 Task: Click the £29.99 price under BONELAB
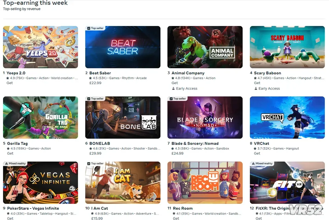click(95, 153)
